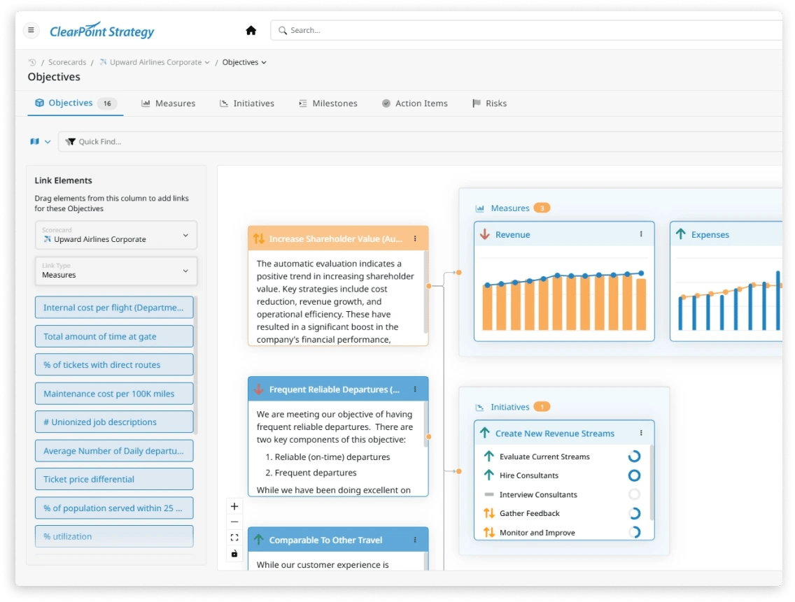Click the Hire Consultants milestone row
This screenshot has height=602, width=795.
562,475
